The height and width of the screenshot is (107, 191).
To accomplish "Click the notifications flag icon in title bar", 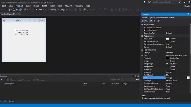I will coord(144,2).
